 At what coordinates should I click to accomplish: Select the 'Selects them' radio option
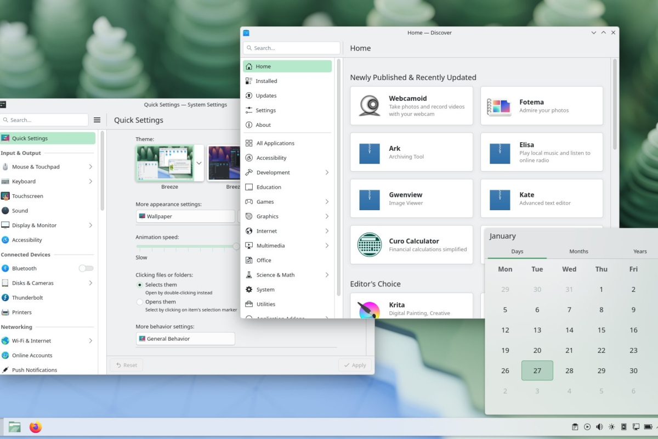[x=140, y=285]
